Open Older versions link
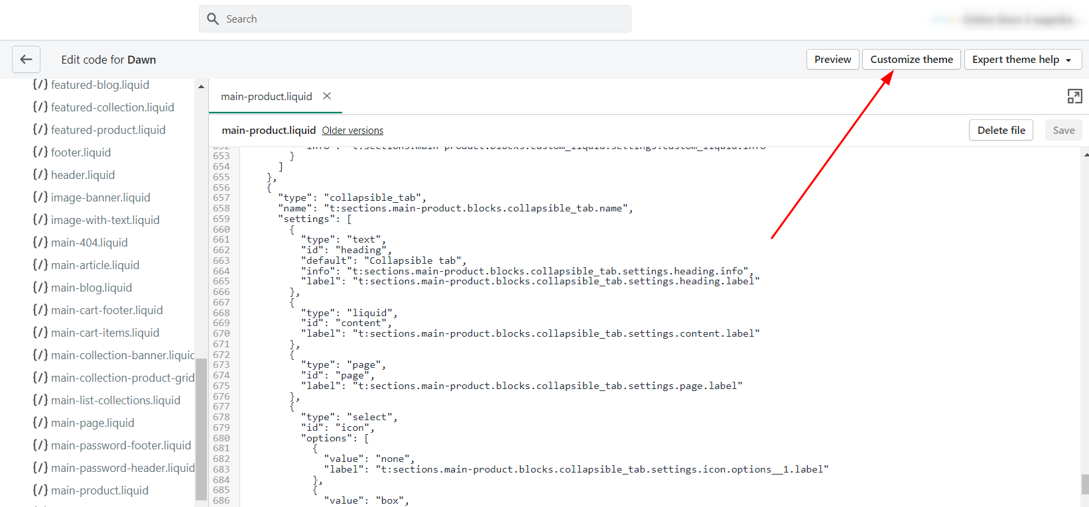Image resolution: width=1089 pixels, height=507 pixels. coord(352,131)
